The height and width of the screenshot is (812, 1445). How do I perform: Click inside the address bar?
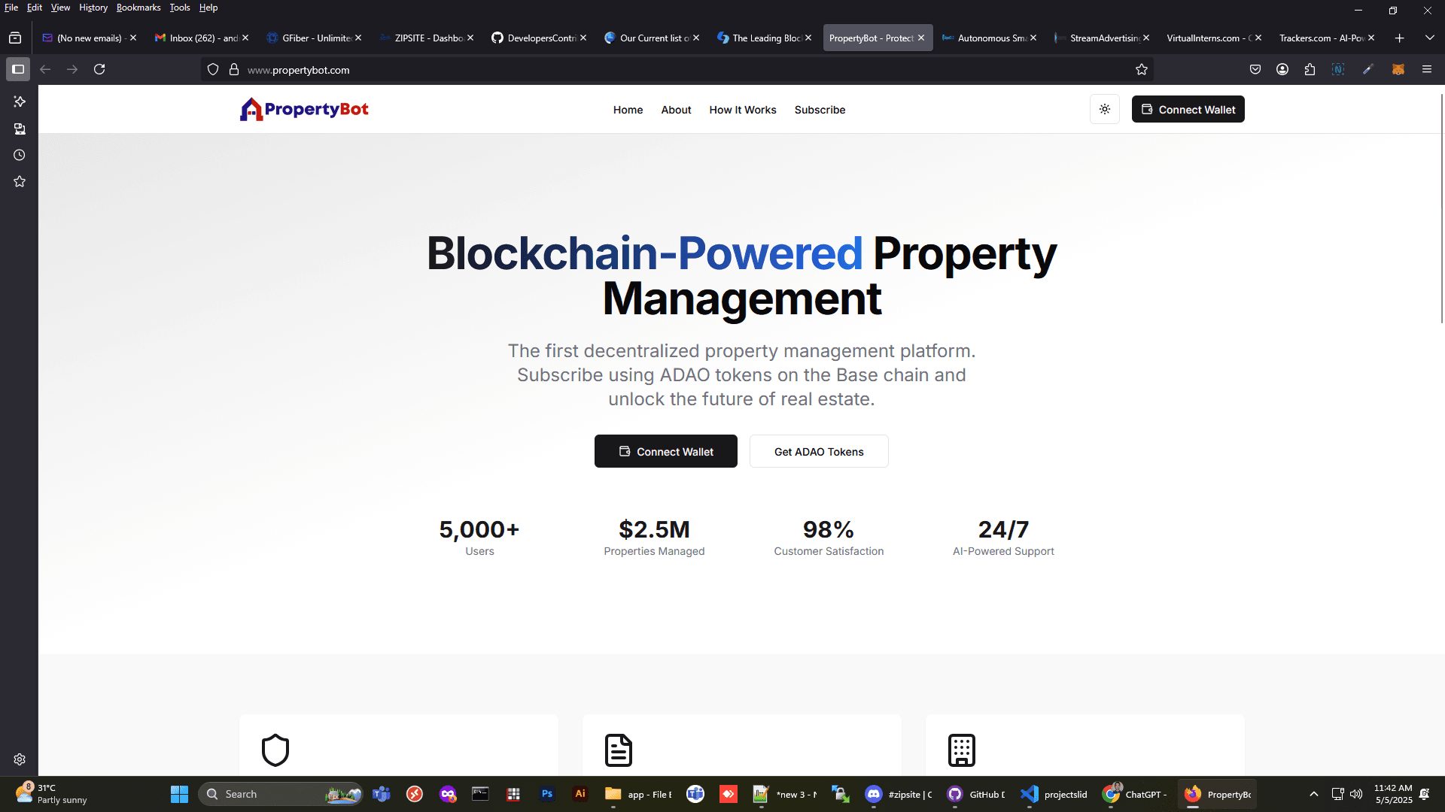tap(527, 69)
